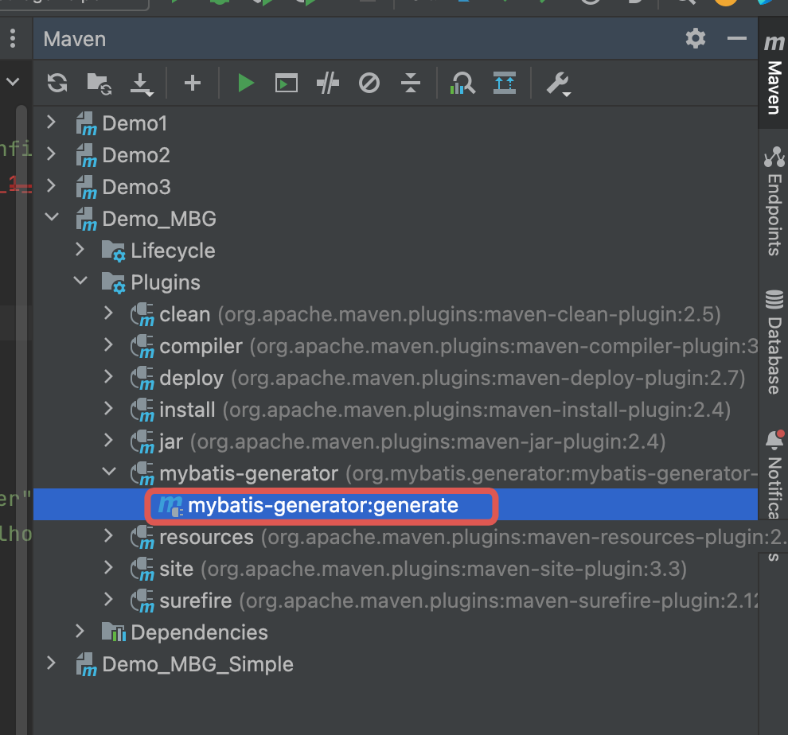Click the Maven panel title
Screen dimensions: 788x735
[x=74, y=39]
